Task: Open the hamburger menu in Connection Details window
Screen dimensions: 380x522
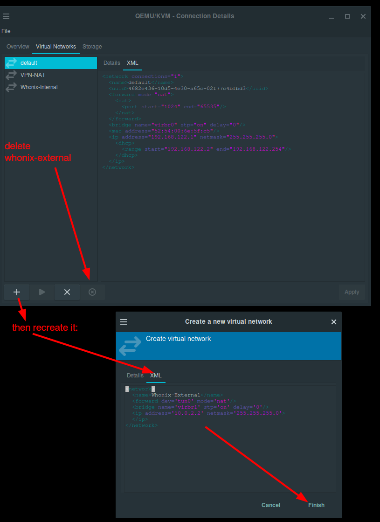Action: tap(6, 16)
